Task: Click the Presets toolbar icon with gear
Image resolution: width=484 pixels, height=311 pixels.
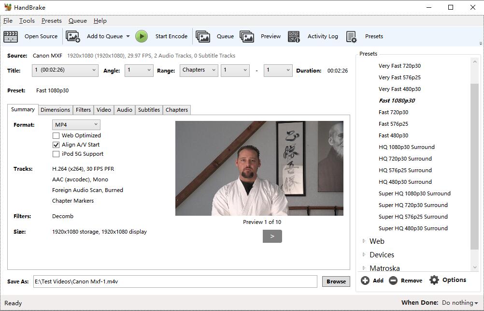Action: tap(351, 36)
